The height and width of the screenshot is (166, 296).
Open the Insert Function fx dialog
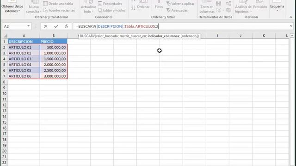click(66, 26)
